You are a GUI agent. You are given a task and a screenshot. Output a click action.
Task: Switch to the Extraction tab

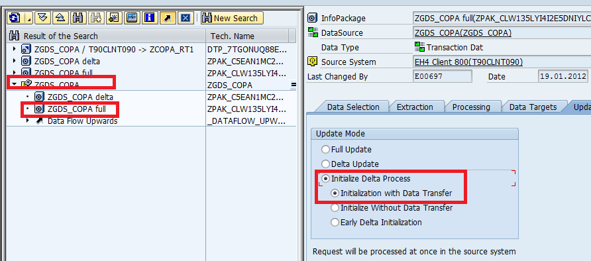[415, 107]
